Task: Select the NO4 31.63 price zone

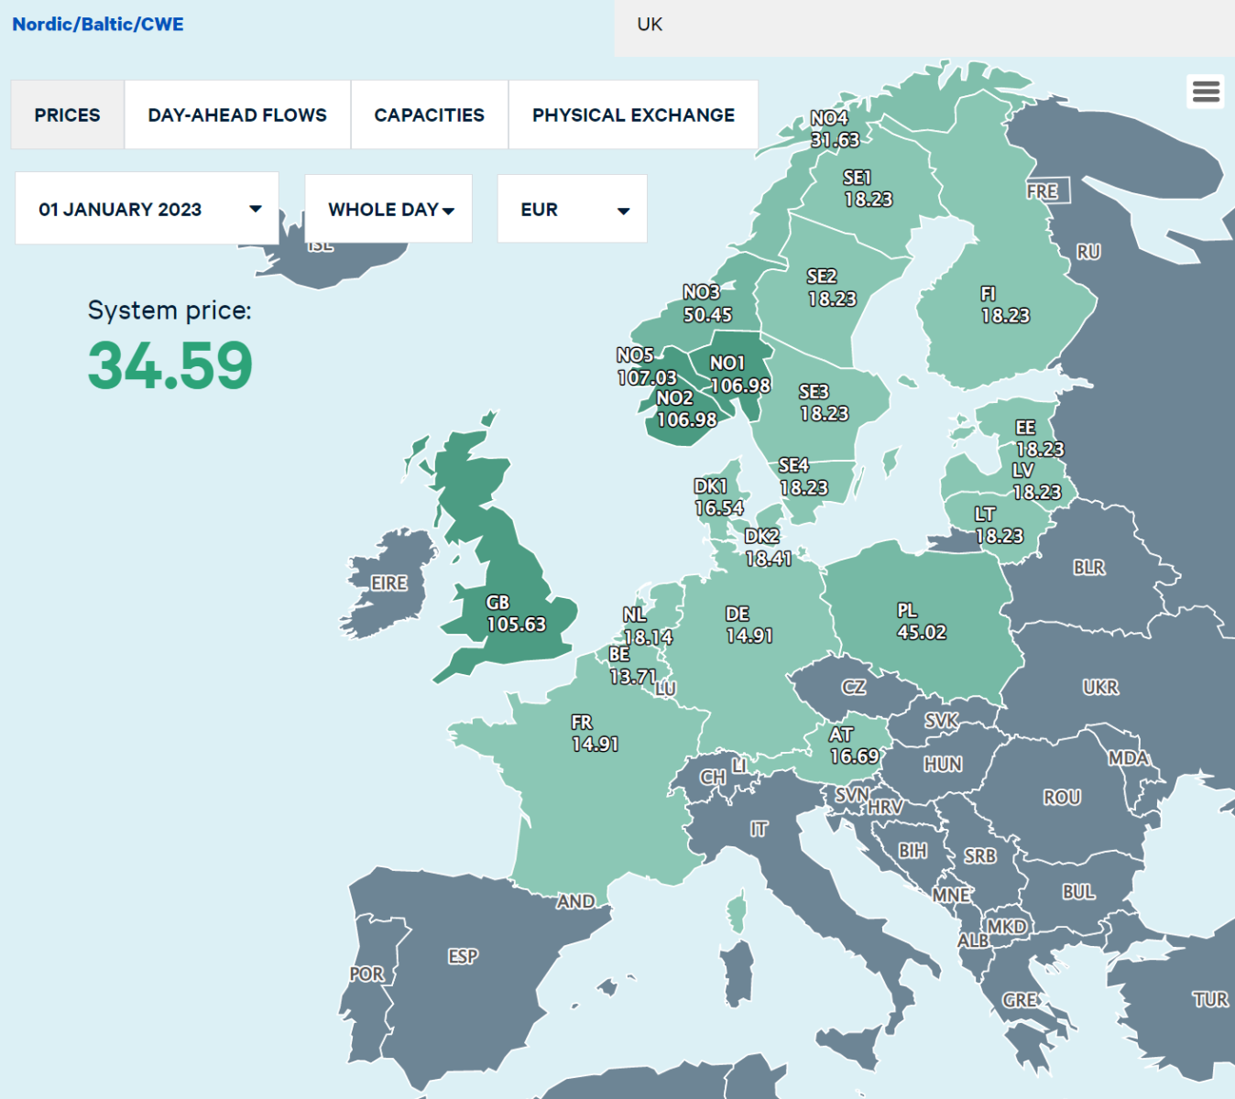Action: (835, 129)
